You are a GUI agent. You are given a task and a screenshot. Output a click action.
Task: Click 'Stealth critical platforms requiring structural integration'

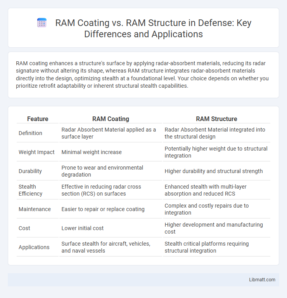click(x=206, y=247)
